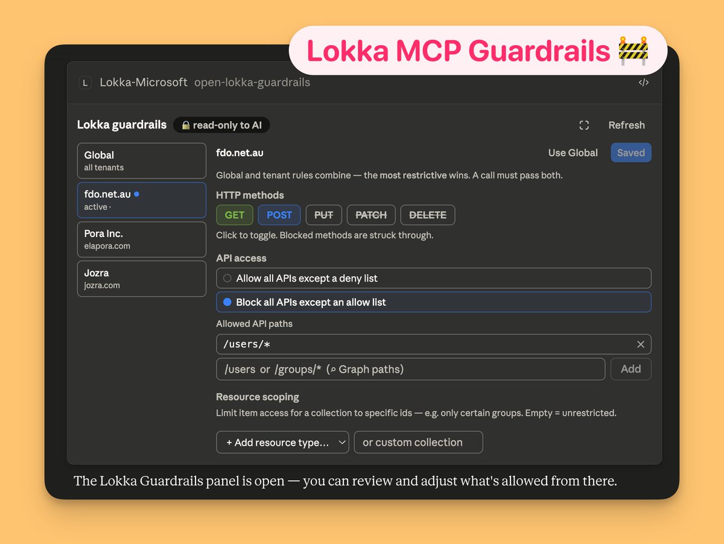Click the Lokka-Microsoft header name
The width and height of the screenshot is (724, 544).
[144, 83]
